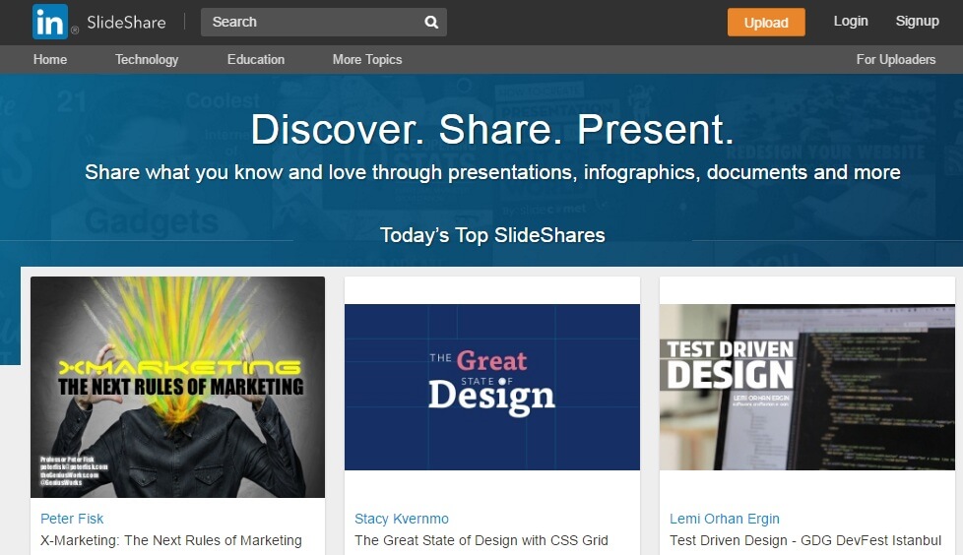Open the Login link
This screenshot has width=963, height=555.
851,21
